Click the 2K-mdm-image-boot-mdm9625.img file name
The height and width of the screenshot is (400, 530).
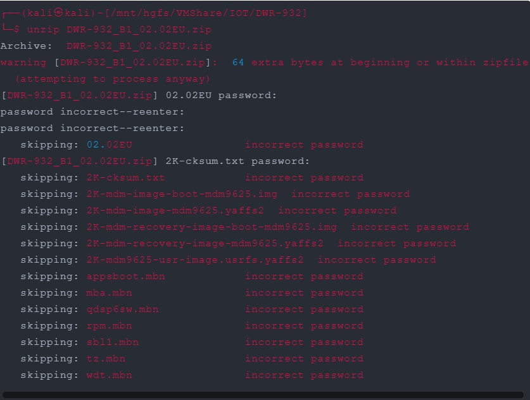tap(182, 194)
